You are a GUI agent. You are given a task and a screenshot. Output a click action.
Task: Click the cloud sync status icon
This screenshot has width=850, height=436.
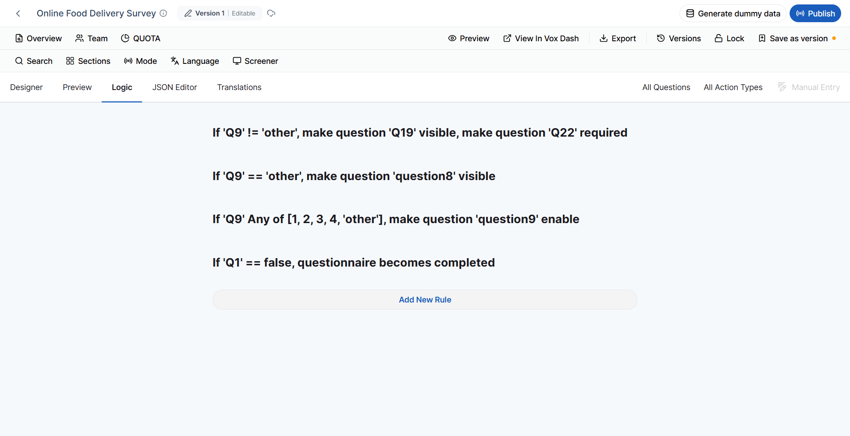(271, 13)
